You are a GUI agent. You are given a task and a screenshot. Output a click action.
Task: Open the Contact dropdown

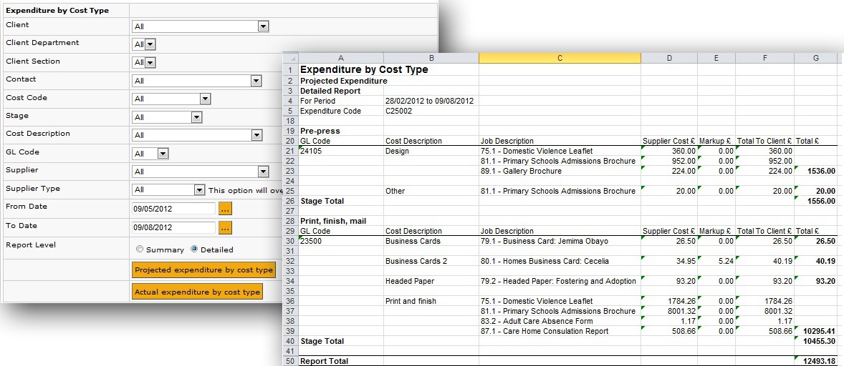click(196, 81)
